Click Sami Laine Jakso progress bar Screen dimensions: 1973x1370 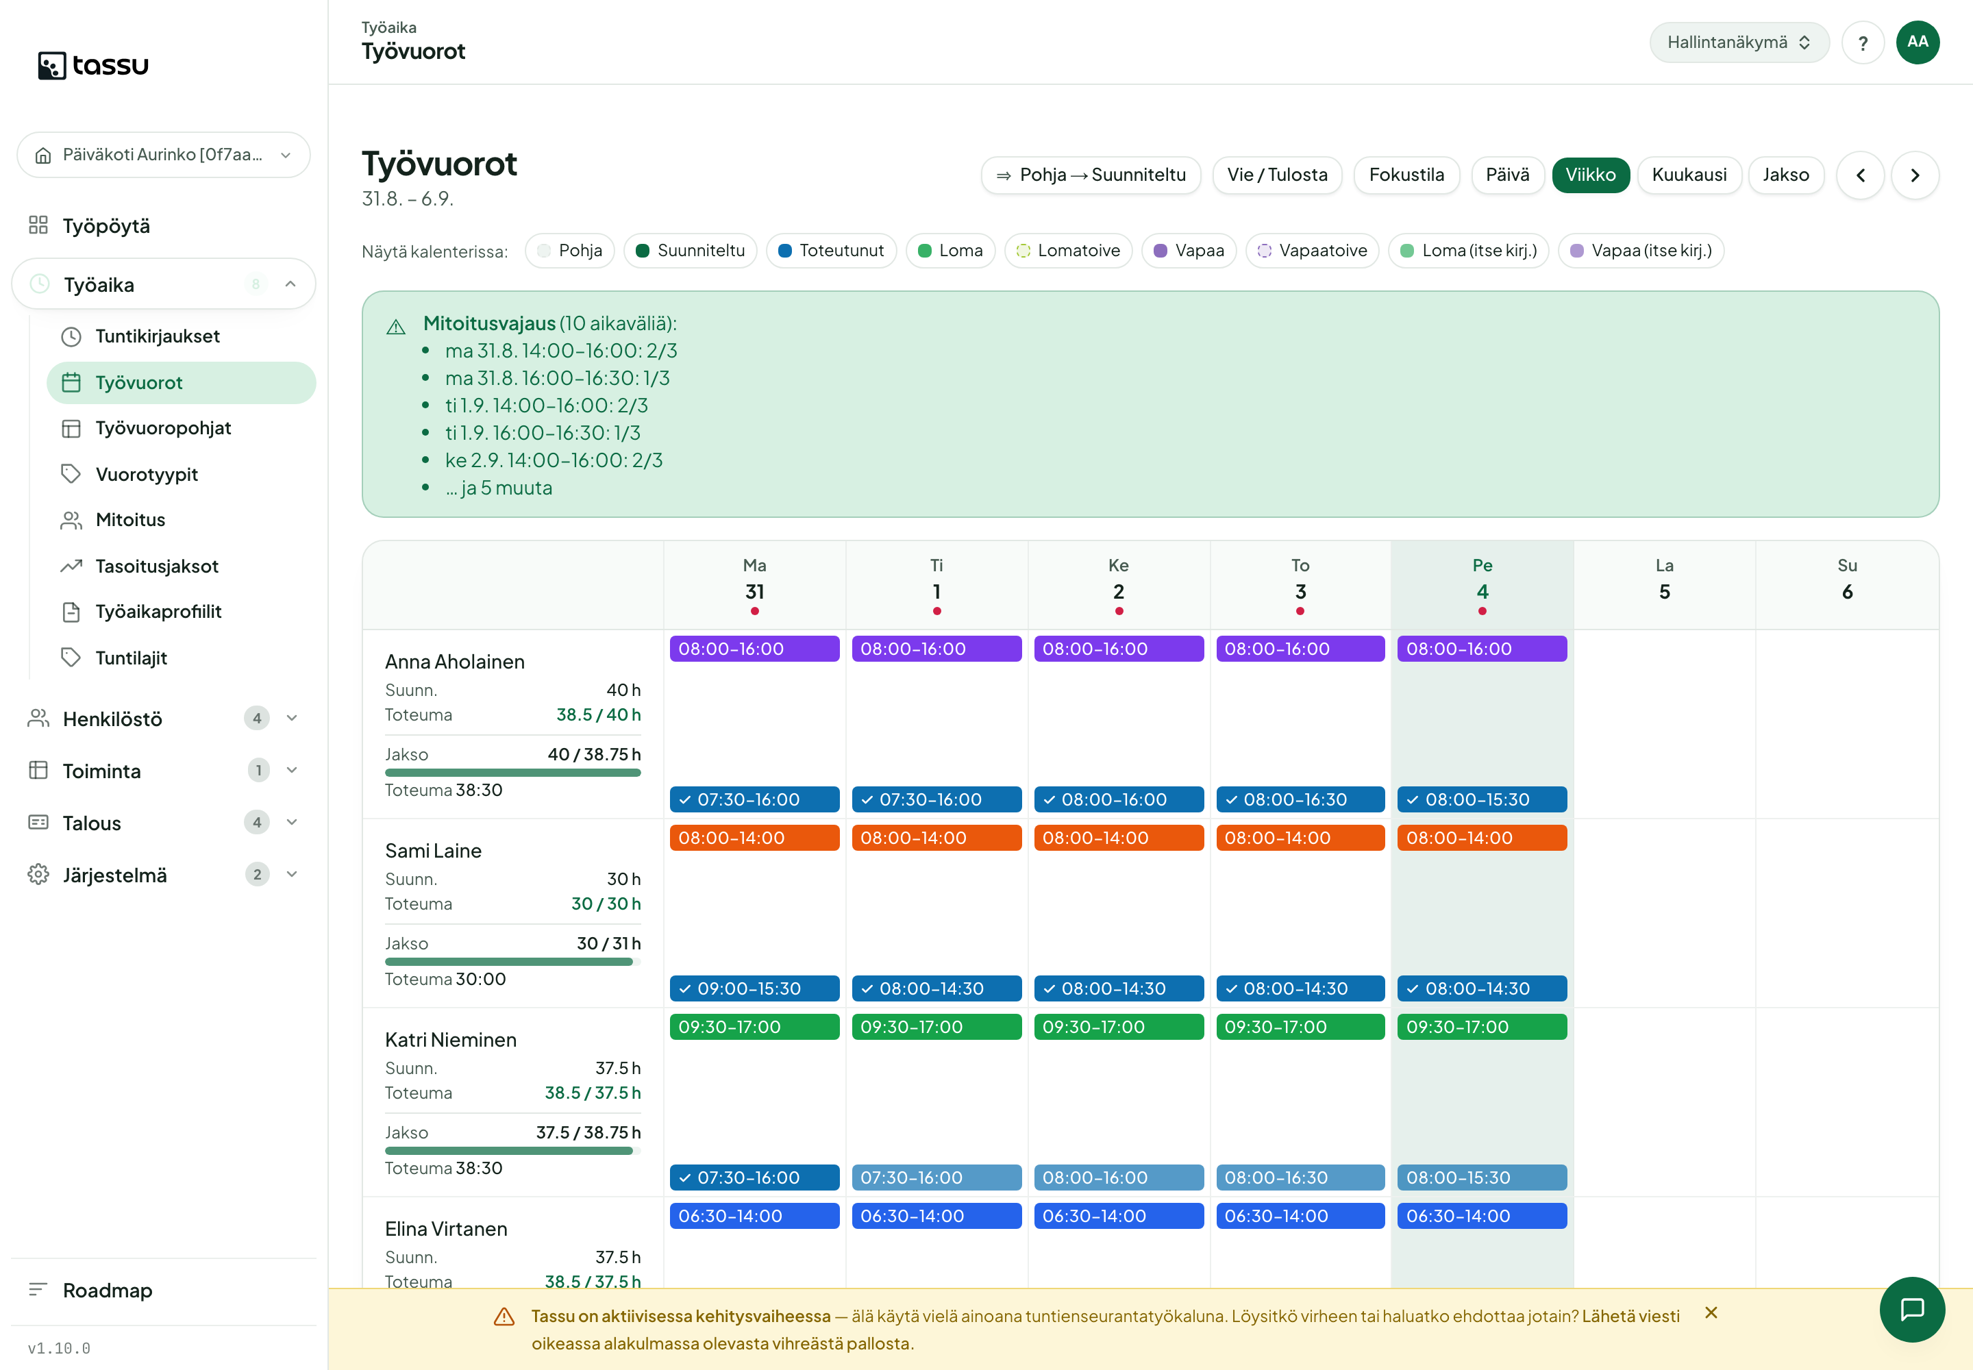coord(512,962)
